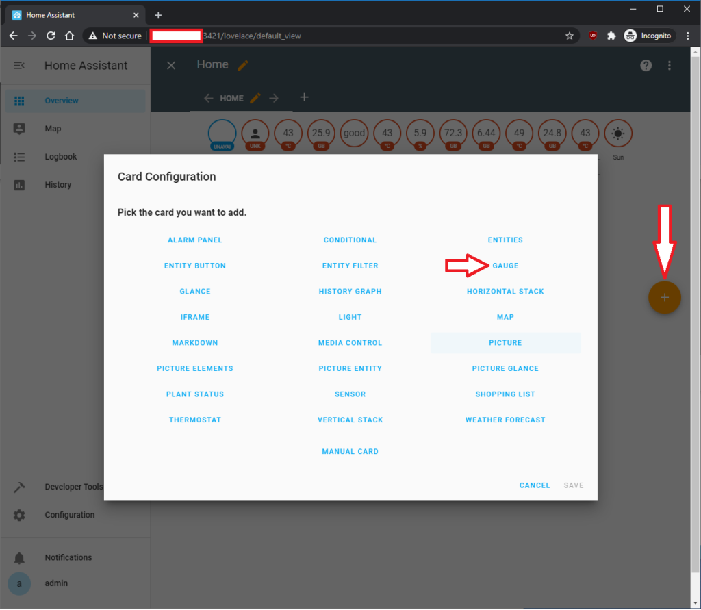The width and height of the screenshot is (701, 610).
Task: Collapse the sidebar with menu icon
Action: 19,66
